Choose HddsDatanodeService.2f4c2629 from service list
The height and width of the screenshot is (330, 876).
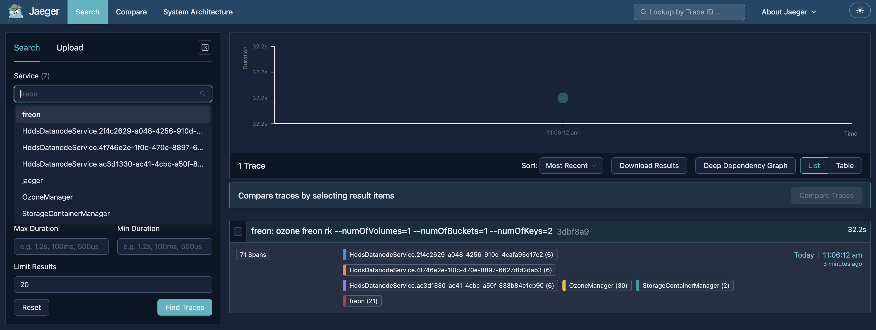(113, 131)
